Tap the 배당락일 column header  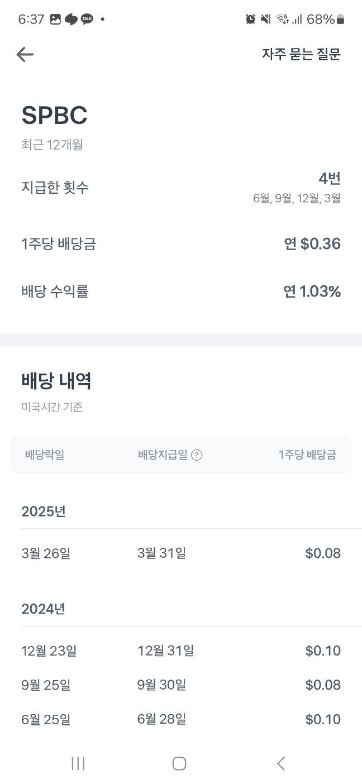click(45, 455)
